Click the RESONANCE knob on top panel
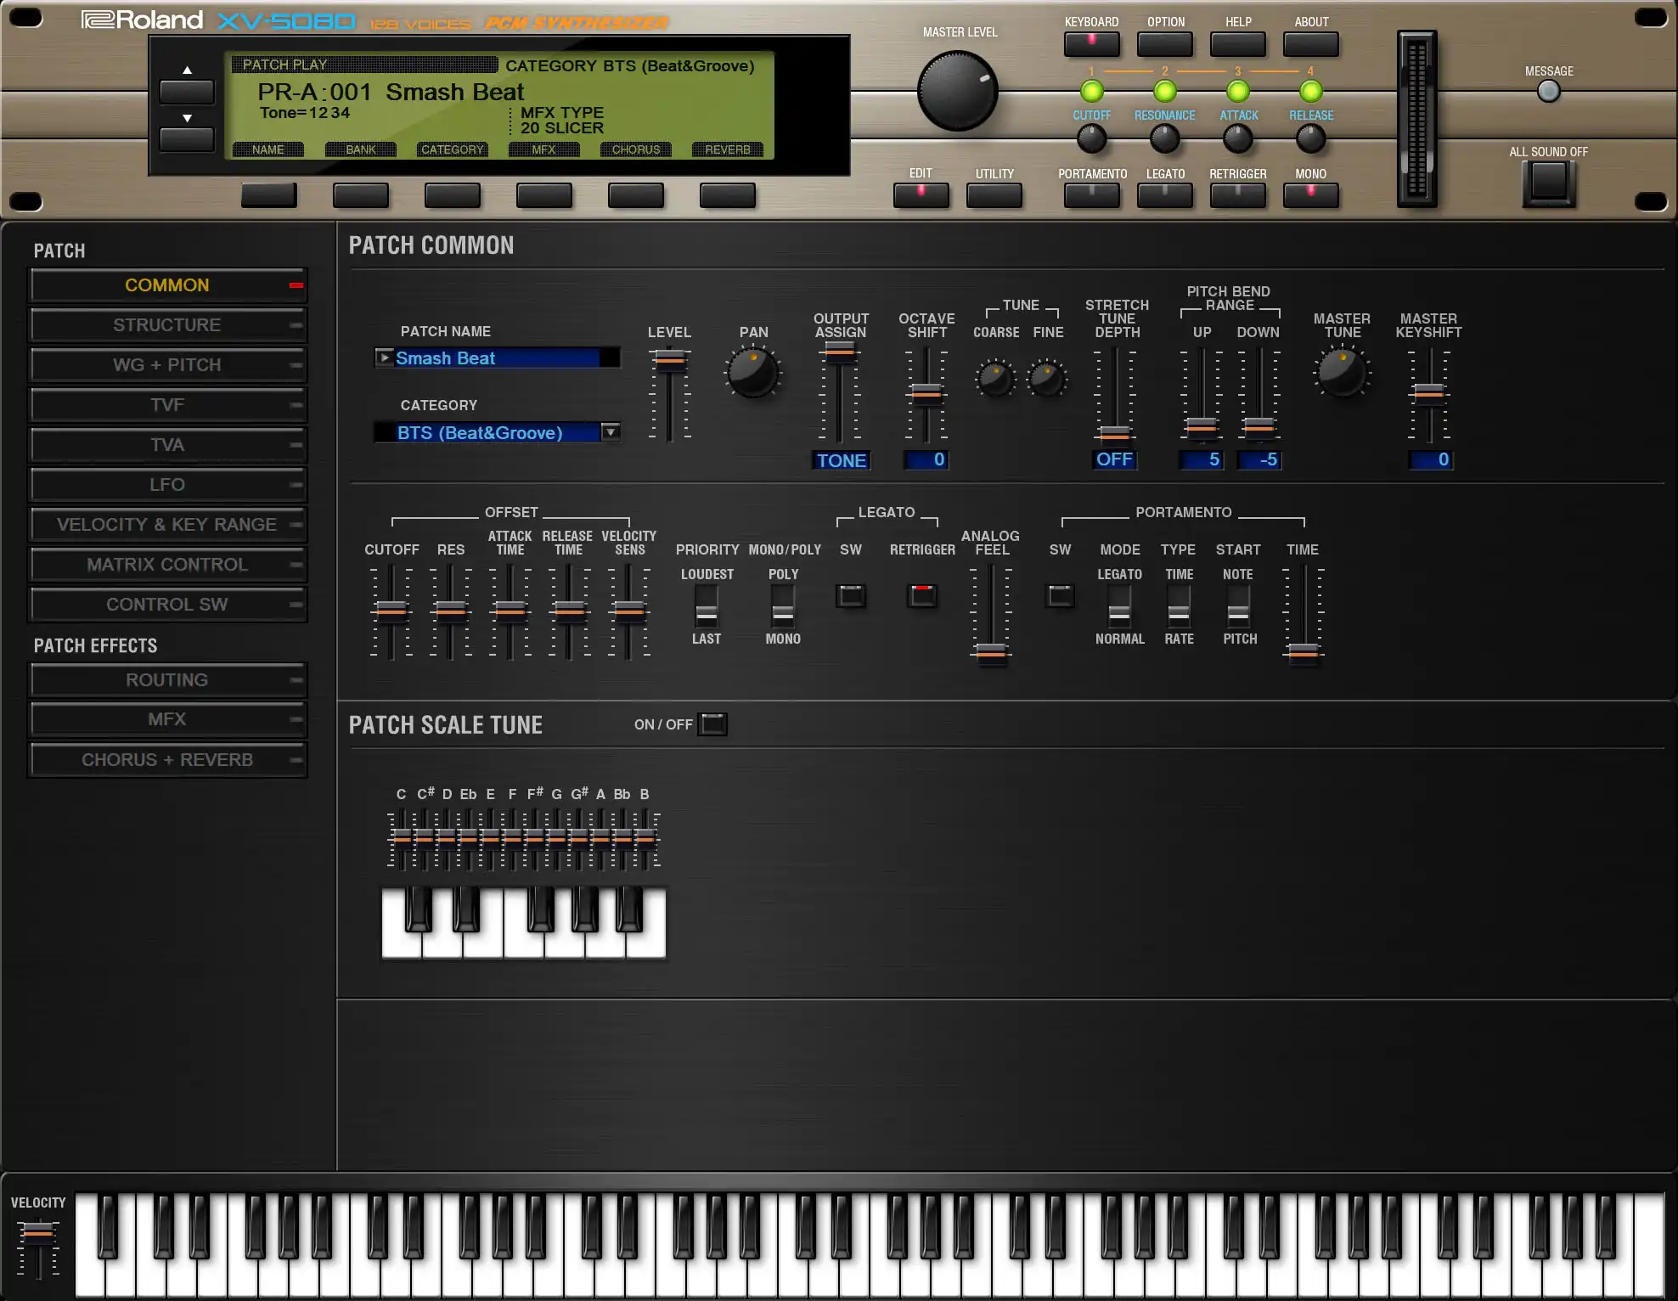The height and width of the screenshot is (1301, 1678). point(1164,138)
